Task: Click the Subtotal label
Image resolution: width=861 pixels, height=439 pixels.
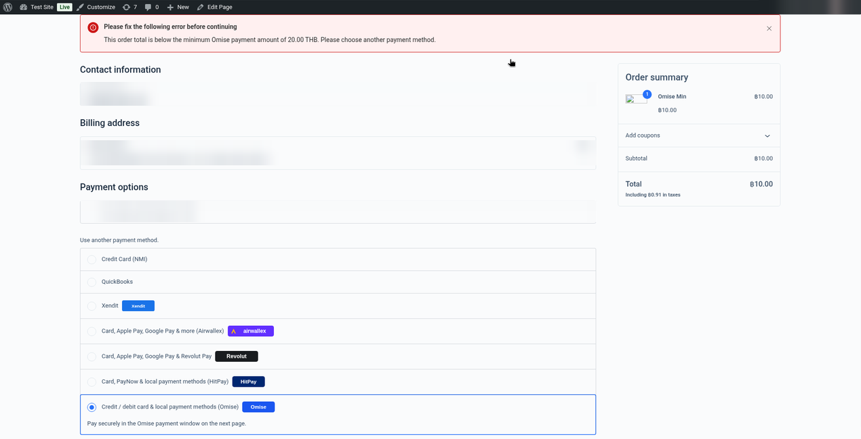Action: [x=637, y=159]
